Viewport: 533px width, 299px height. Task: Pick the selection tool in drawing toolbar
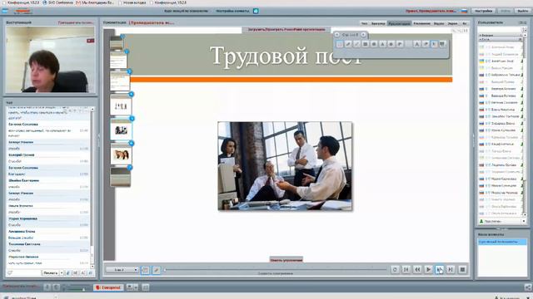click(340, 44)
